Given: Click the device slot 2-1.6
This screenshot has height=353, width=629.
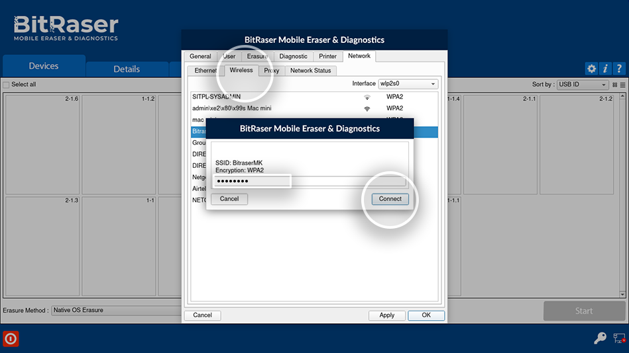Looking at the screenshot, I should click(x=42, y=145).
